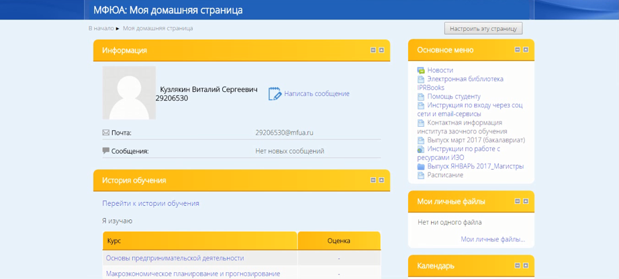Image resolution: width=619 pixels, height=279 pixels.
Task: Click the Новости forum icon
Action: coord(421,70)
